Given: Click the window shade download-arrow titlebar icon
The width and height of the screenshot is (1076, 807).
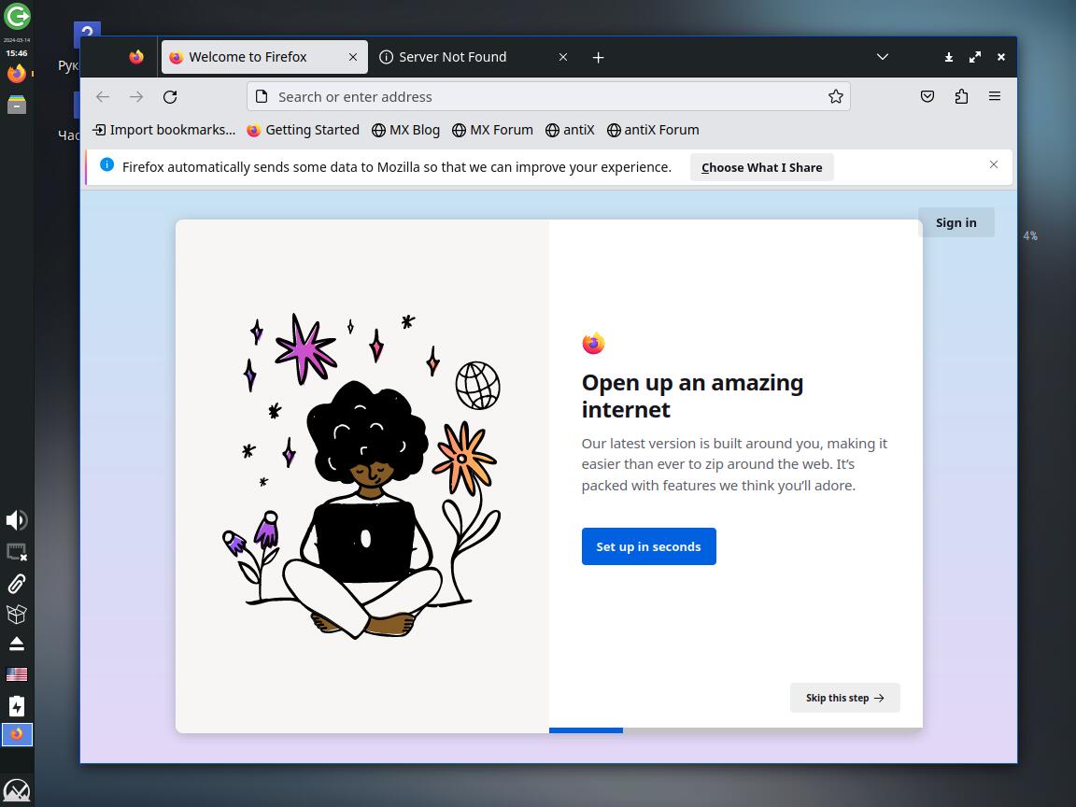Looking at the screenshot, I should [948, 57].
